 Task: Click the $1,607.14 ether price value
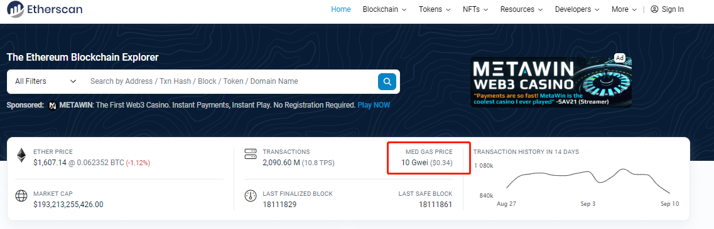[50, 163]
